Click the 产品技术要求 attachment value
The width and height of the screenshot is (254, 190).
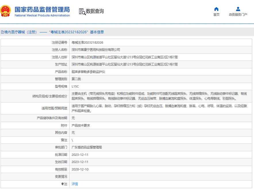click(x=81, y=125)
